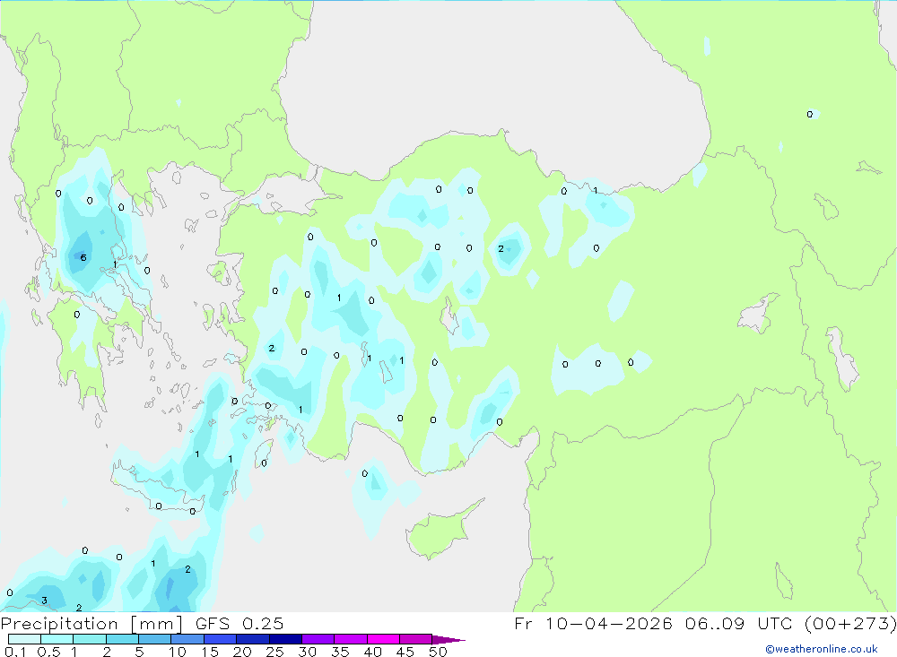Screen dimensions: 897x657
Task: Click the 35–40 mm purple legend swatch
Action: (351, 639)
